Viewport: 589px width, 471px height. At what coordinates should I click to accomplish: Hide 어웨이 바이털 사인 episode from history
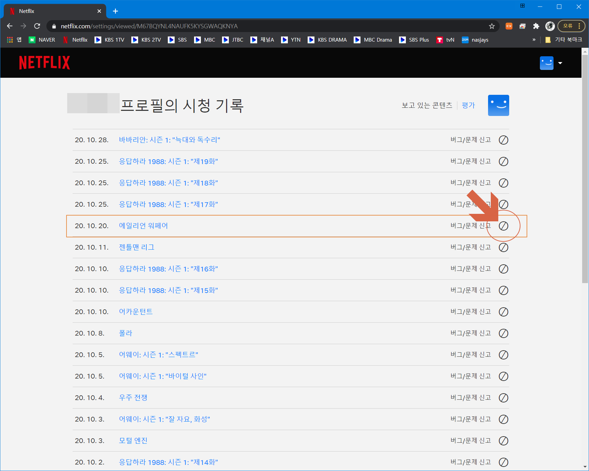pyautogui.click(x=503, y=376)
